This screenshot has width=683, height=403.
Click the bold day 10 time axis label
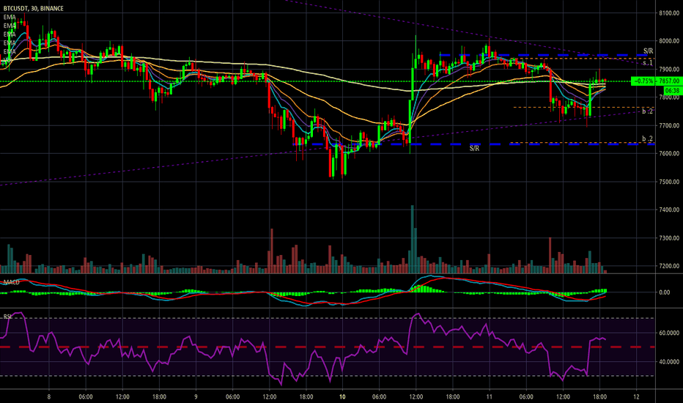point(342,396)
